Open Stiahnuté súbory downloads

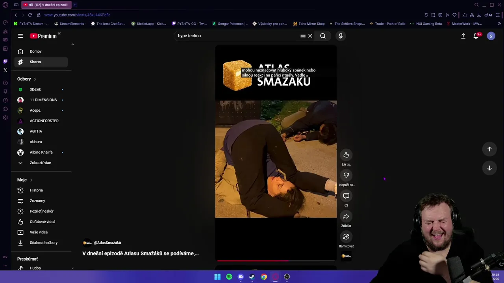click(41, 243)
